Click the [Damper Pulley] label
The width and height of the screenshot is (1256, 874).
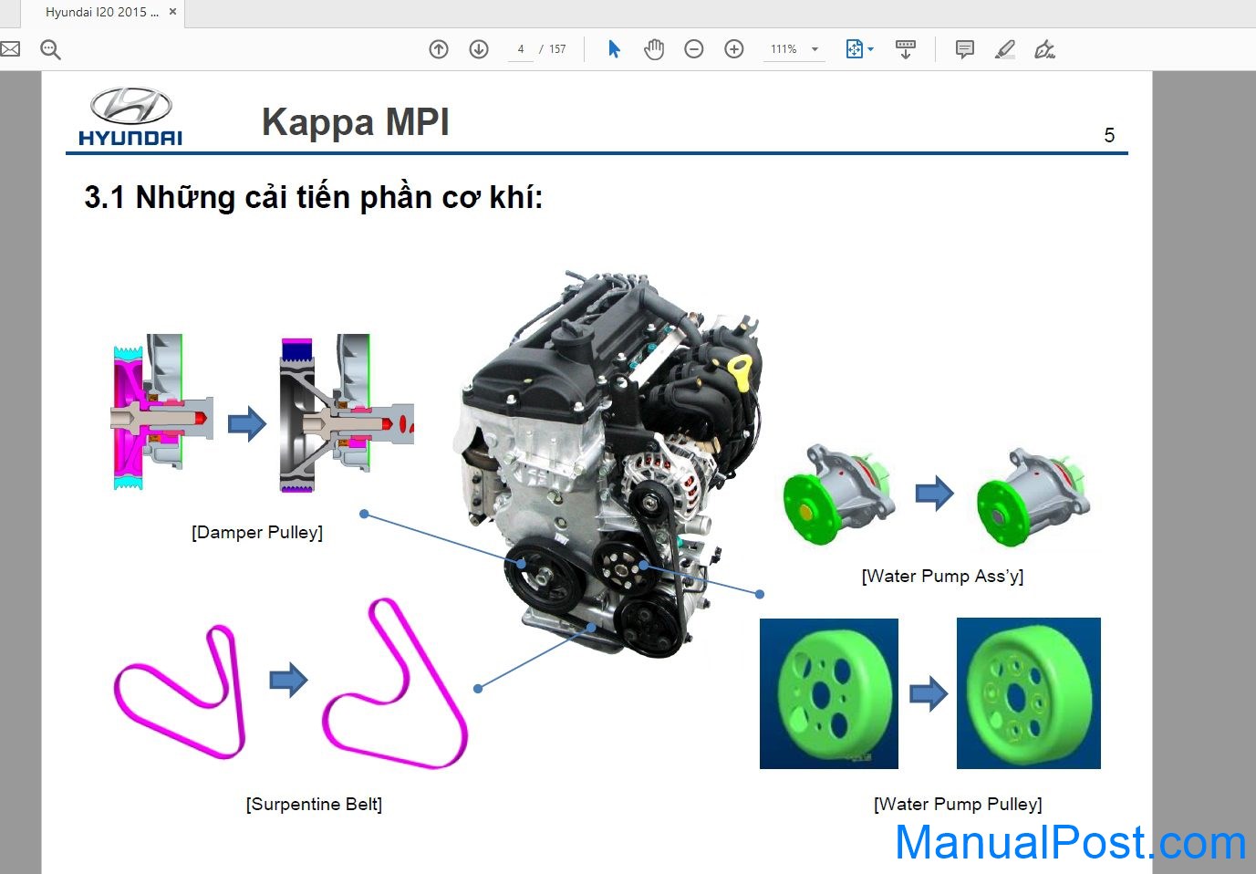pyautogui.click(x=257, y=532)
